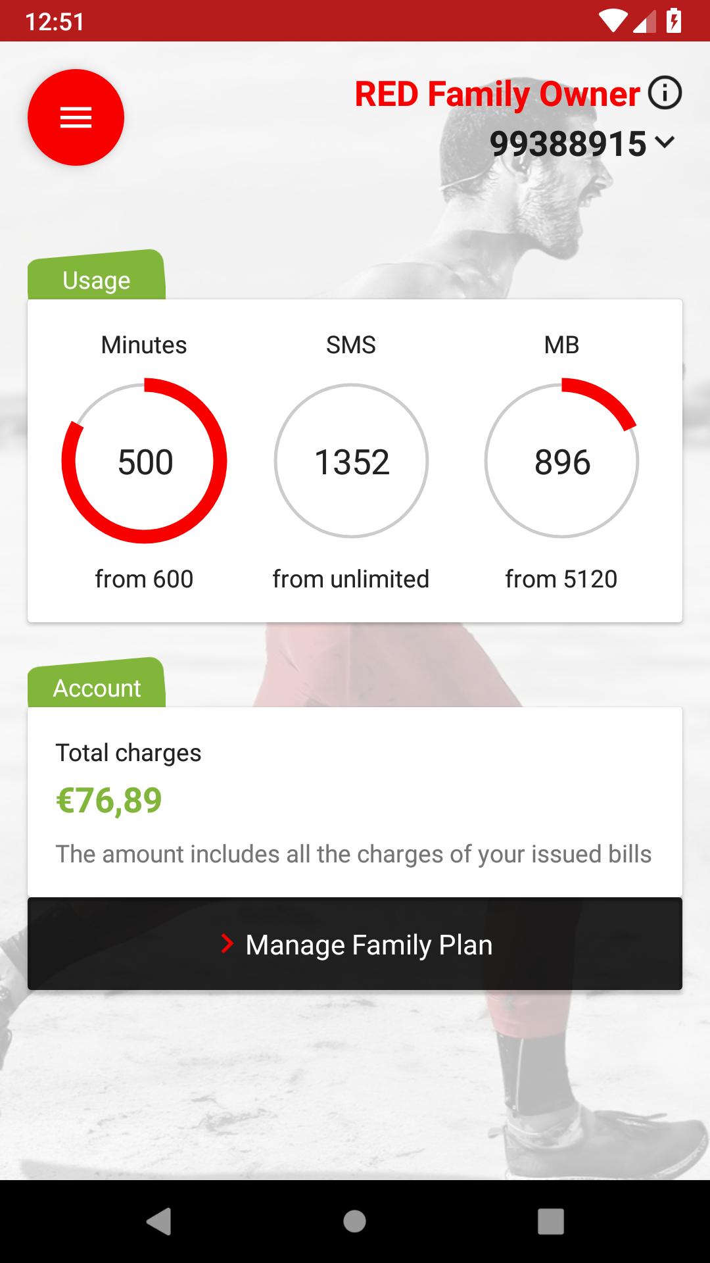Tap the Minutes usage ring showing 500
Image resolution: width=710 pixels, height=1263 pixels.
[x=145, y=461]
